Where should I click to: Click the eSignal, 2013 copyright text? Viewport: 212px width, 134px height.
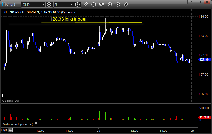tap(11, 101)
